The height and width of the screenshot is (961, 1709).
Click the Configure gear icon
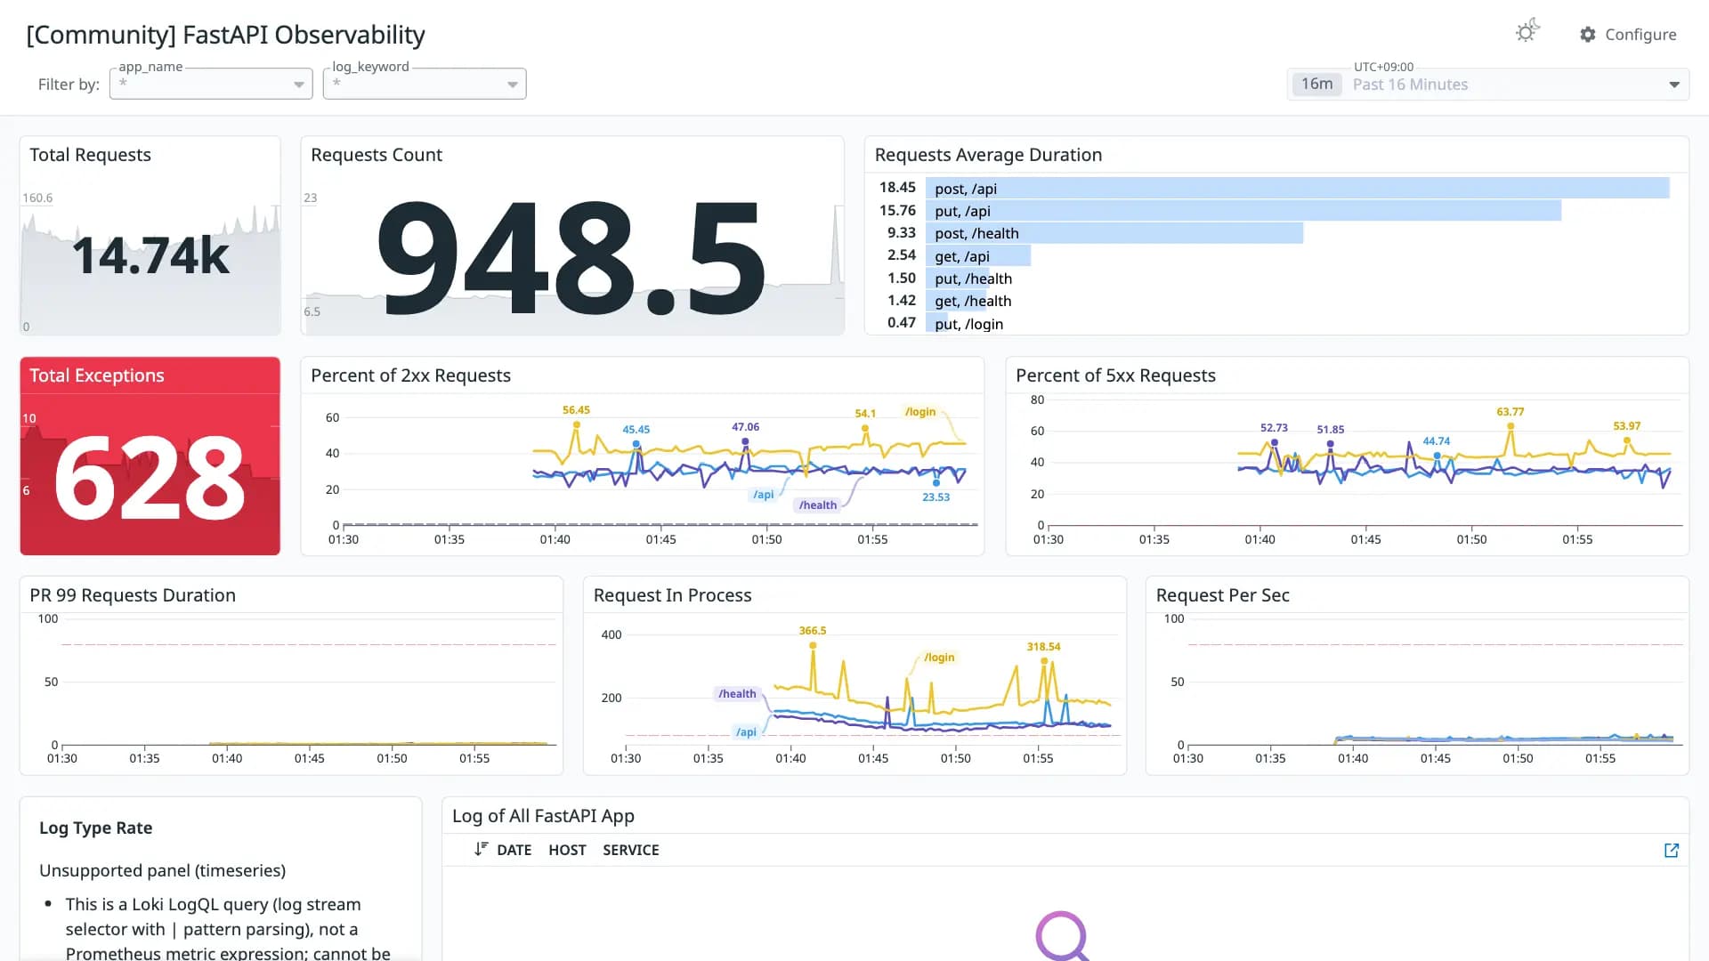tap(1588, 35)
